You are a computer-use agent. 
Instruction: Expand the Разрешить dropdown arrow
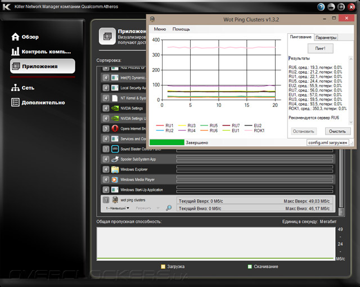pos(158,208)
